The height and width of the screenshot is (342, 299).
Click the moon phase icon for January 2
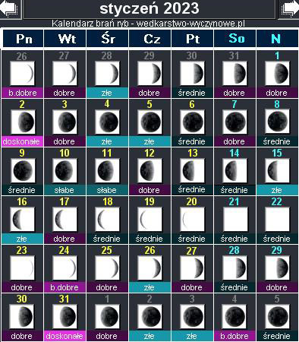pyautogui.click(x=24, y=122)
